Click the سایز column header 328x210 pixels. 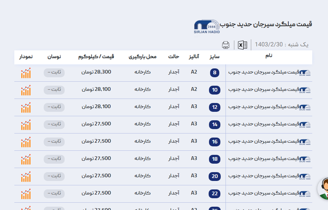click(214, 57)
